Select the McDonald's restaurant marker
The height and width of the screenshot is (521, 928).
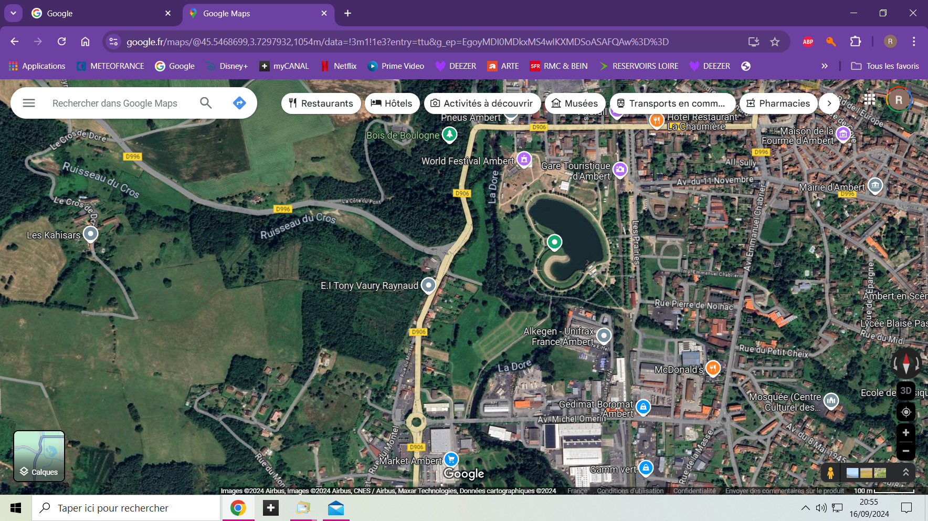point(712,368)
